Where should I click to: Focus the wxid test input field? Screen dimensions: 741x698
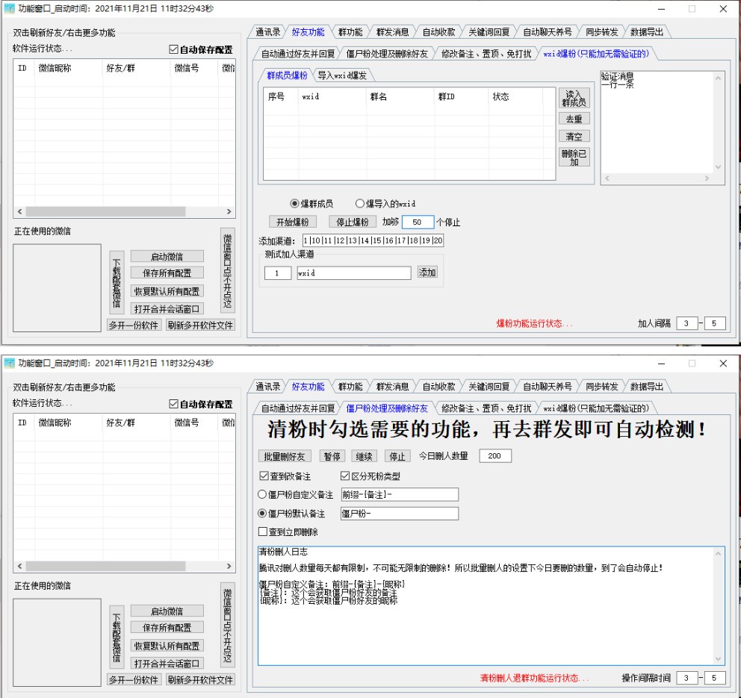353,273
